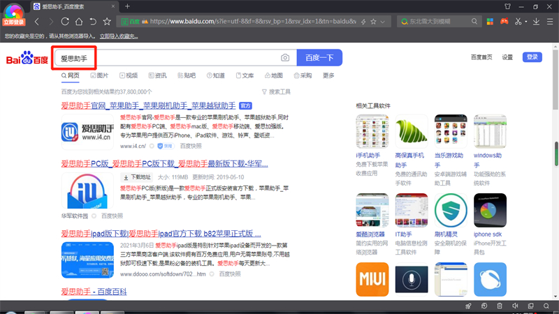
Task: Switch to the 资讯 tab
Action: (x=158, y=75)
